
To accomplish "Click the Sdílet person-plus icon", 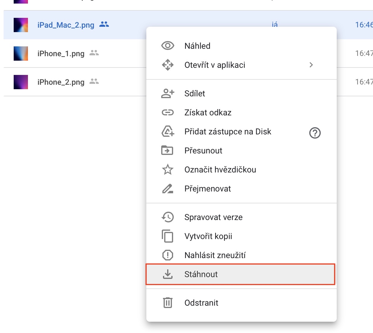I will tap(167, 93).
